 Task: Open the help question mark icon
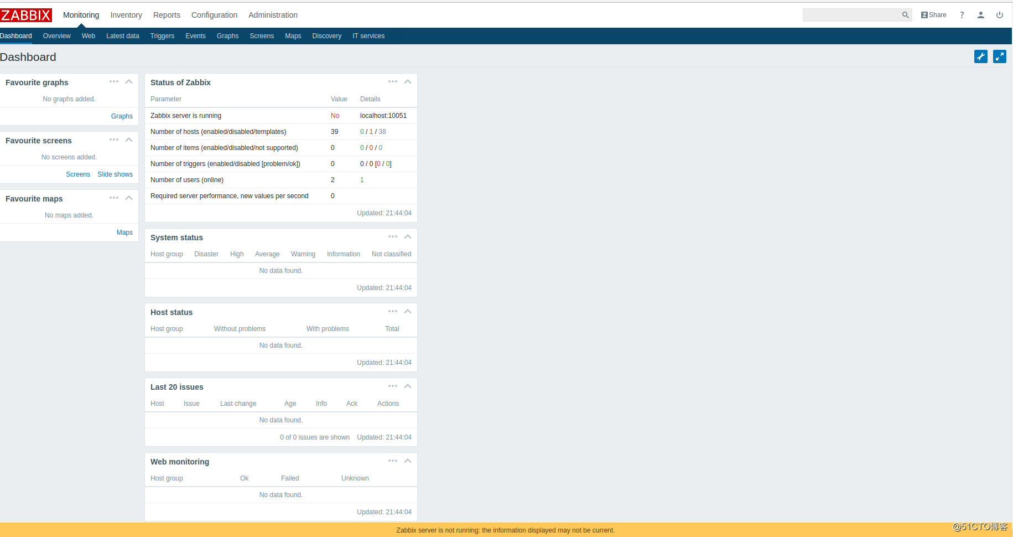pos(962,15)
